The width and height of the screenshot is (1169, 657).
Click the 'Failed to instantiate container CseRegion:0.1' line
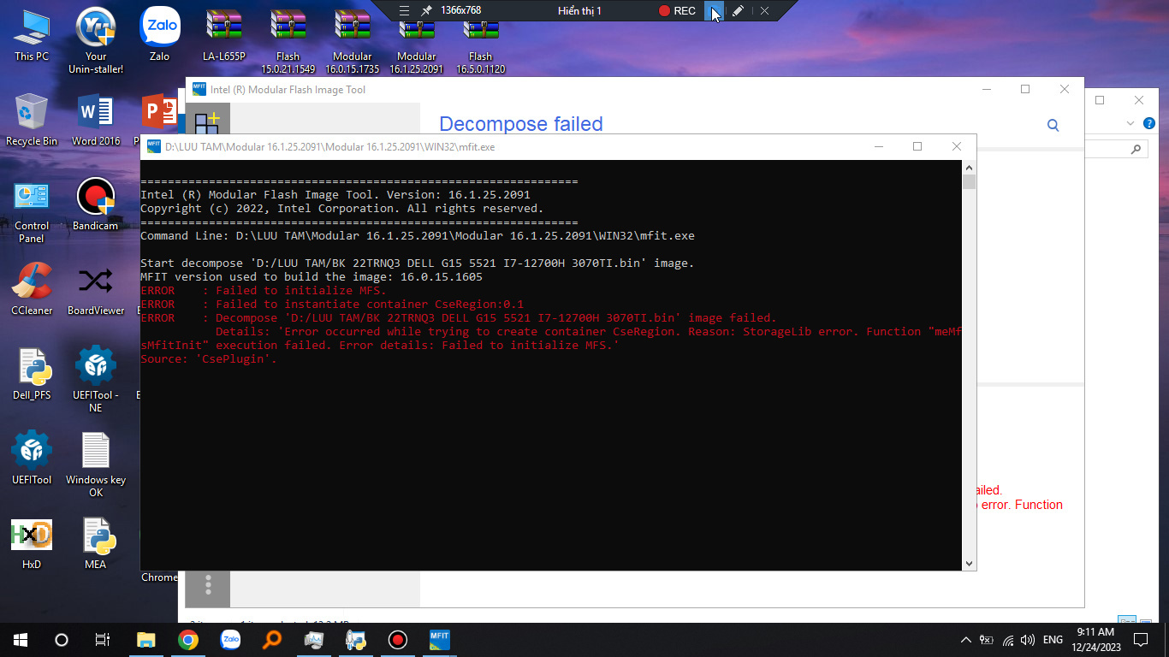pyautogui.click(x=332, y=305)
